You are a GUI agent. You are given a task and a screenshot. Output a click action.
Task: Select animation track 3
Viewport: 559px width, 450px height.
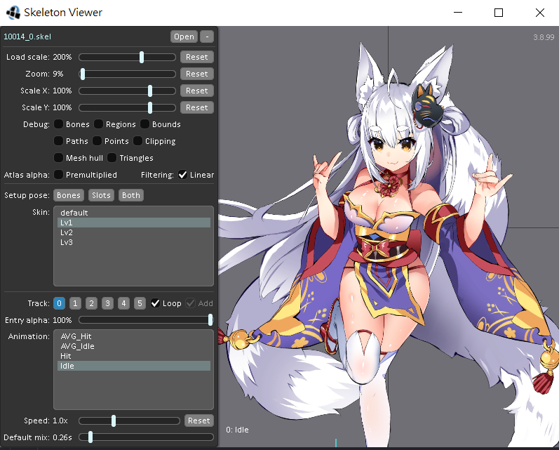click(107, 303)
